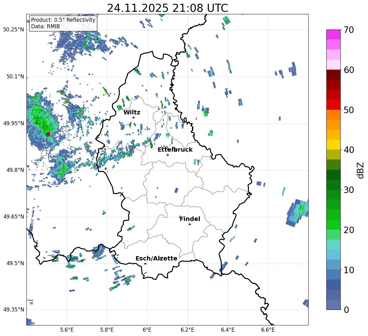
Task: Click the 6.6°E longitude label
Action: (268, 330)
